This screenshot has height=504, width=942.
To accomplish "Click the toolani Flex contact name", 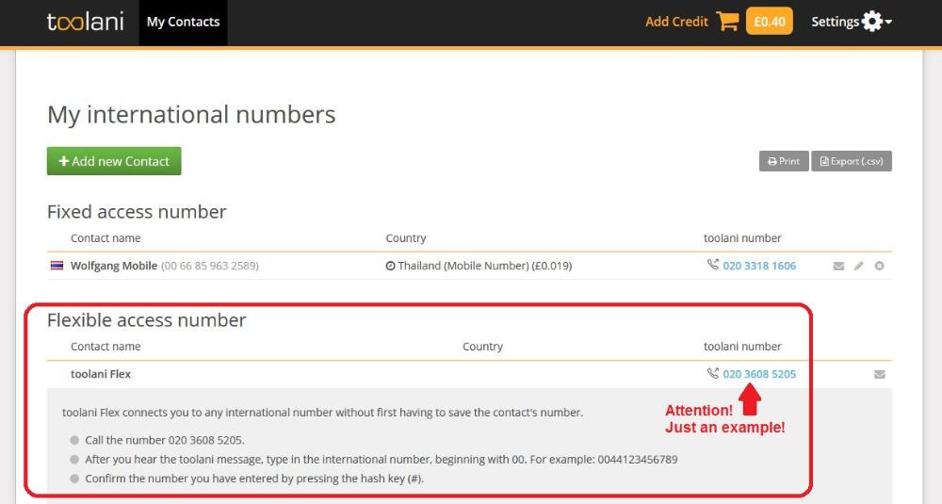I will (101, 374).
